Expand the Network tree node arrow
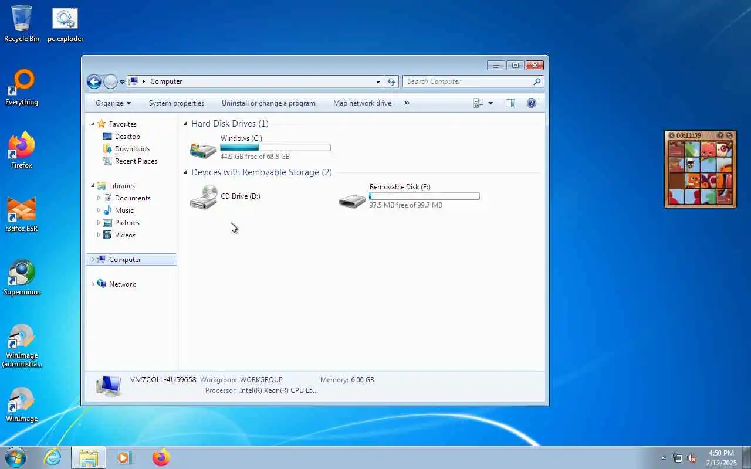The image size is (751, 469). tap(92, 284)
